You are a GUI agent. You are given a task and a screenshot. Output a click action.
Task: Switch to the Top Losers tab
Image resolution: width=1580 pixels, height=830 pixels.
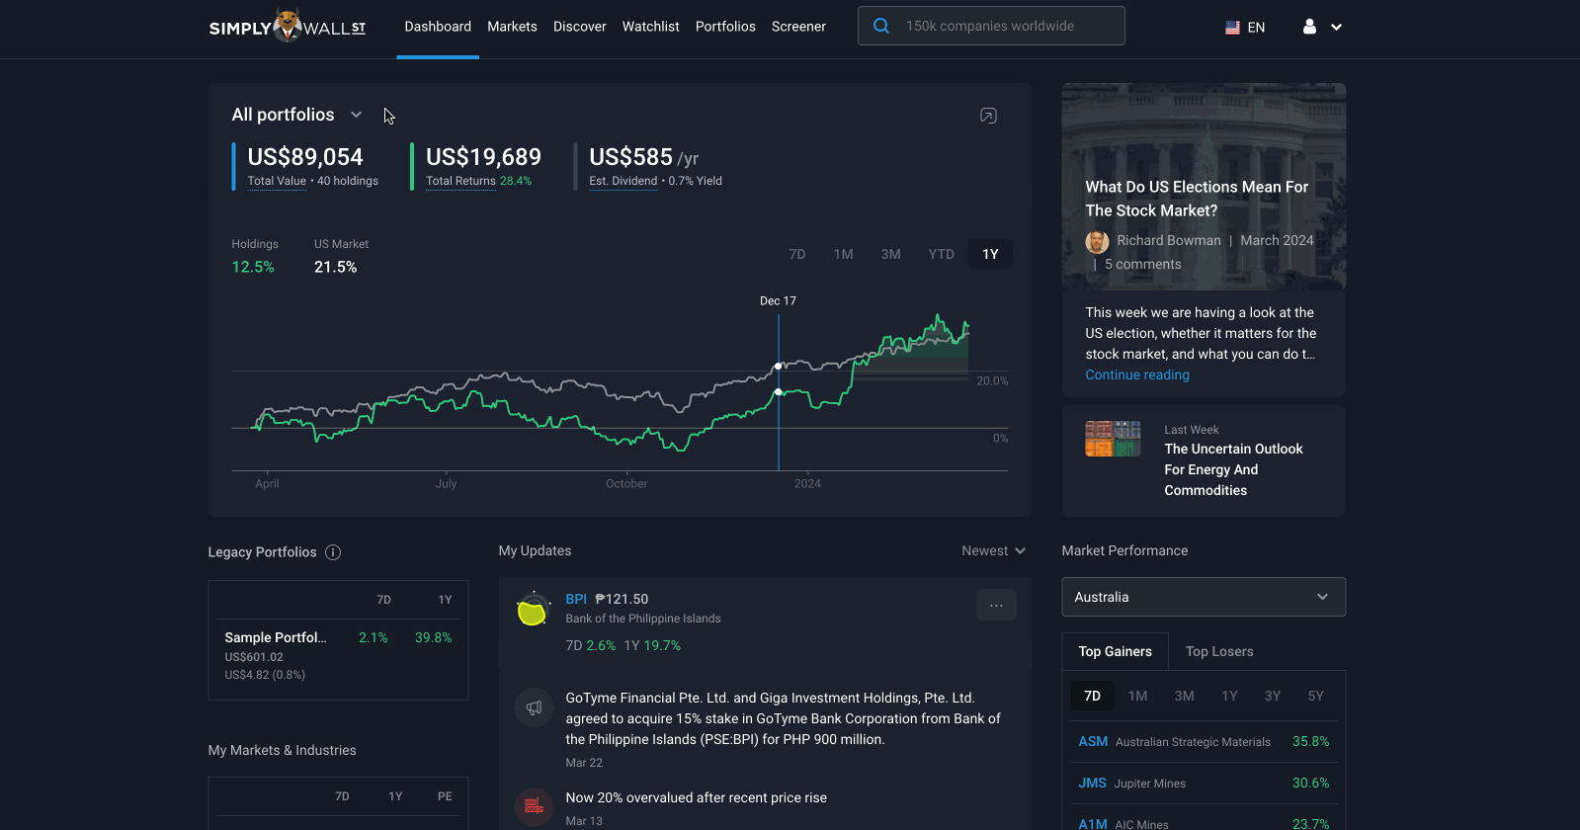[x=1219, y=651]
